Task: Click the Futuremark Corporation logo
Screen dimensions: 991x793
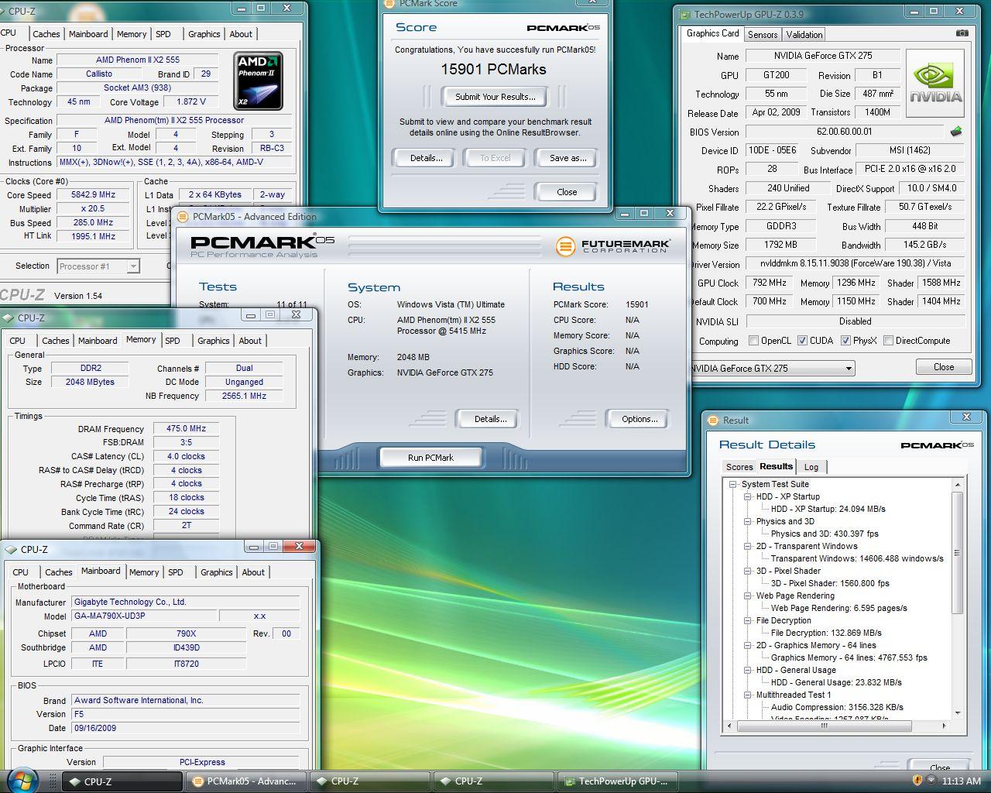Action: [612, 245]
